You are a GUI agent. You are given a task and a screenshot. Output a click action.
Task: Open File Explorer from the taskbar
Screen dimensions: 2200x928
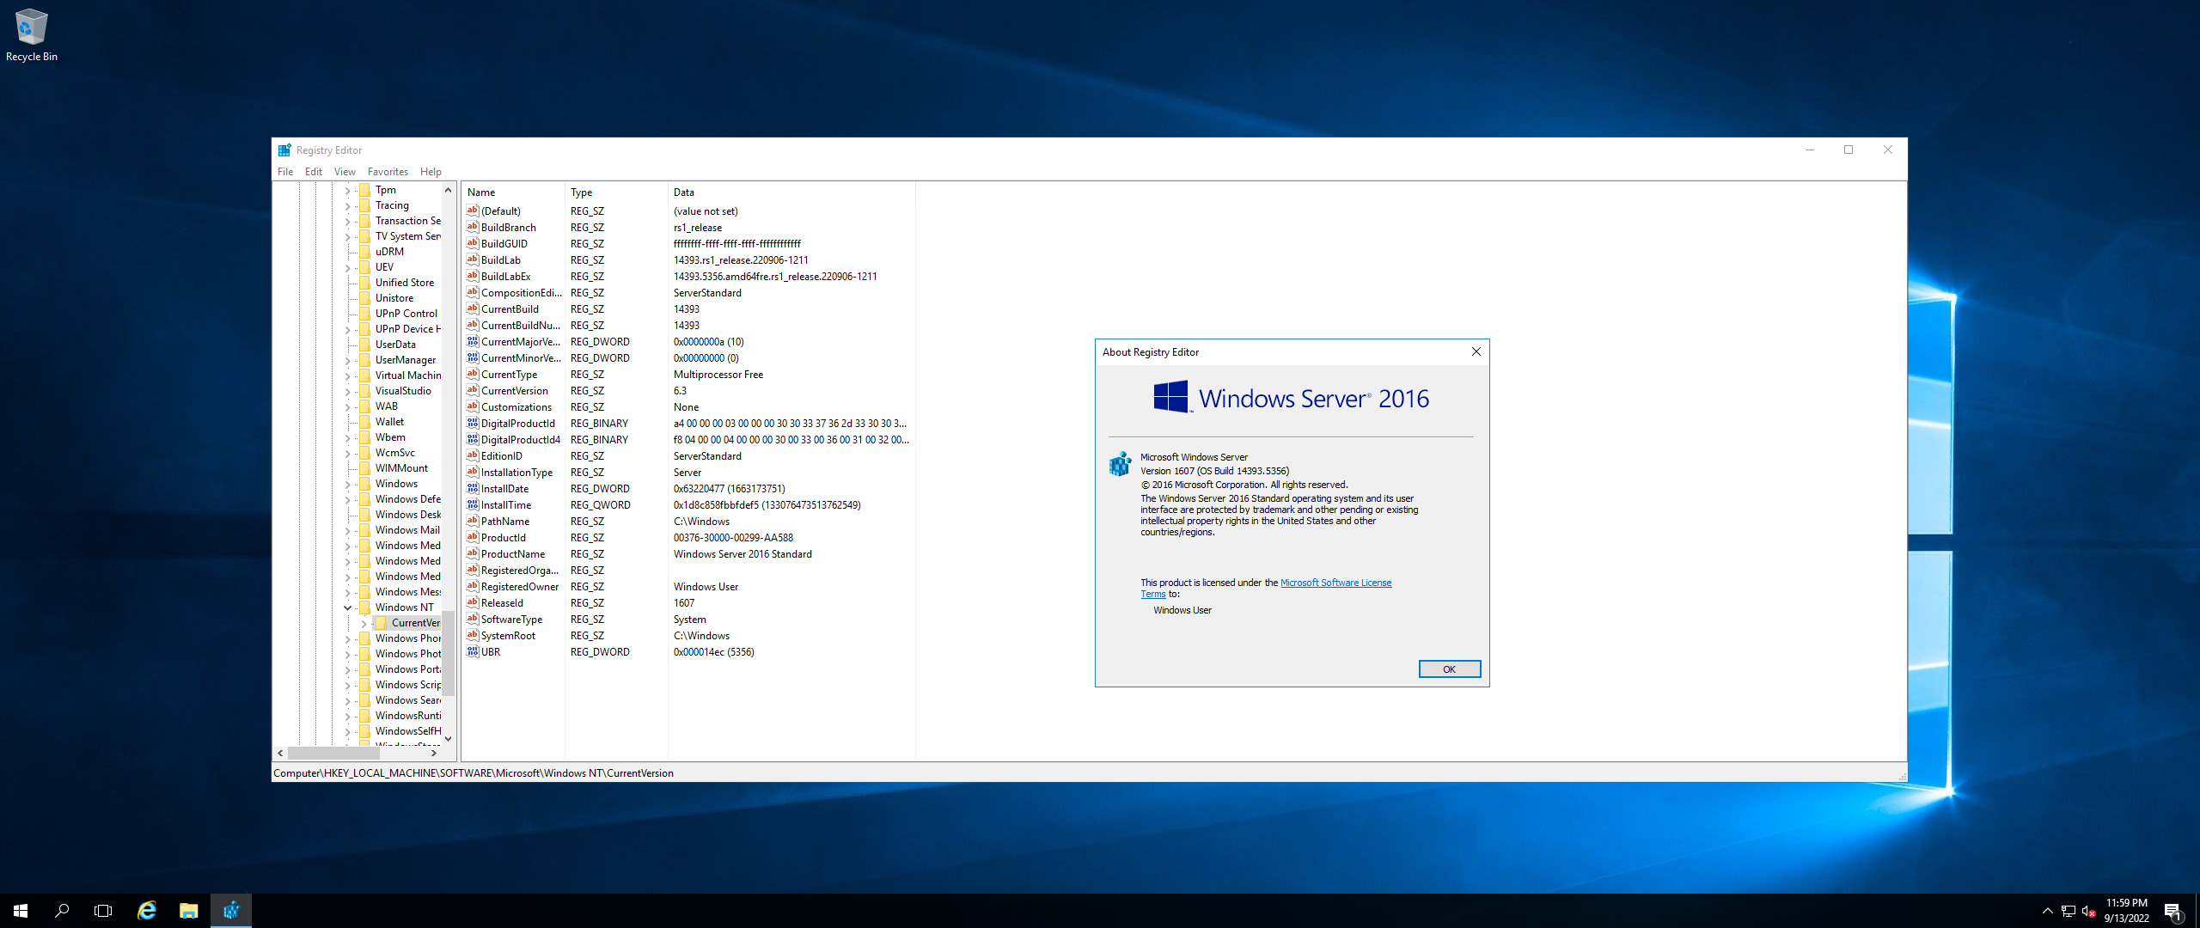click(189, 911)
